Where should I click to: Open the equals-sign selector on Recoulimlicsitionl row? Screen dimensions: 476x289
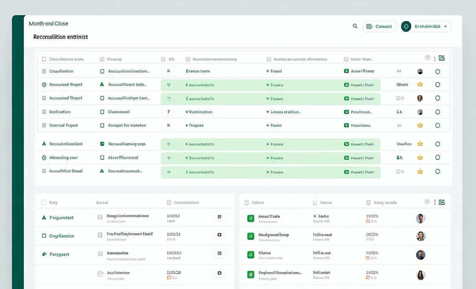click(x=168, y=144)
